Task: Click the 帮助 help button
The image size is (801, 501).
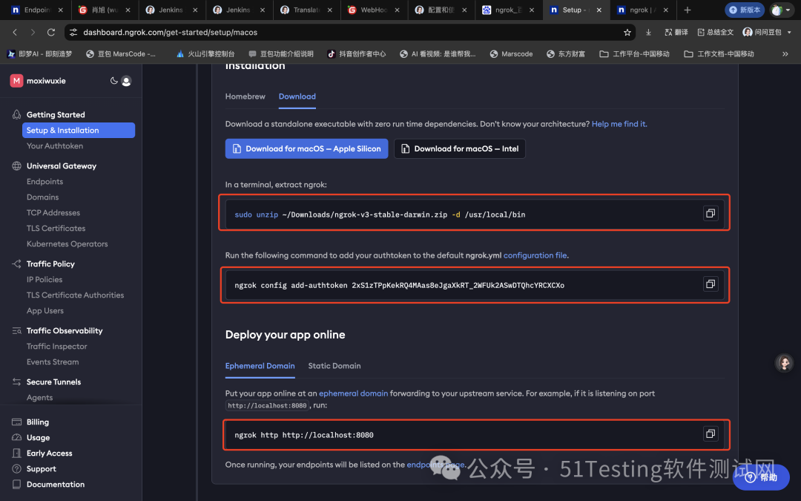Action: tap(761, 477)
